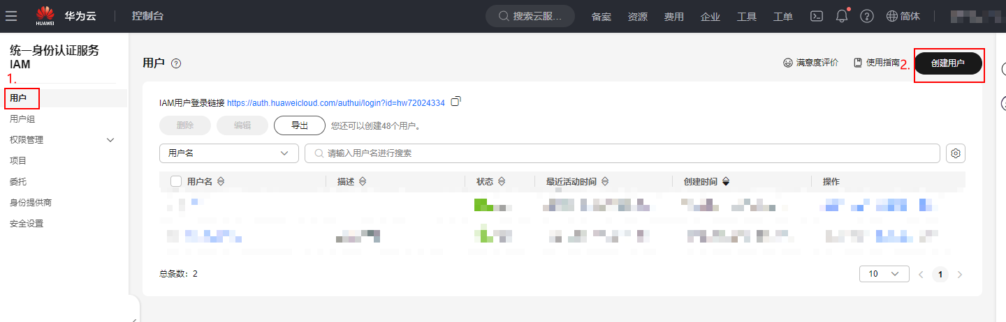Click the 导出 button

tap(300, 125)
